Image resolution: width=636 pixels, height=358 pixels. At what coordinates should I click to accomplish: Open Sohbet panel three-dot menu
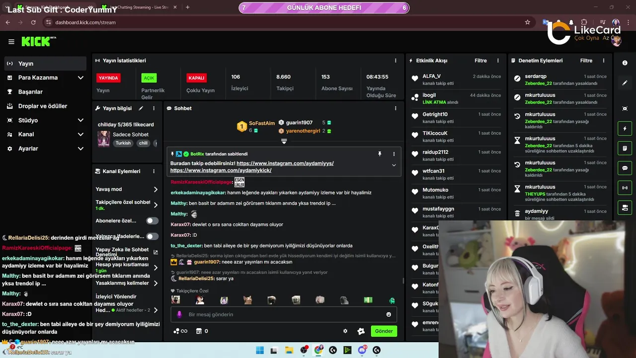coord(396,108)
